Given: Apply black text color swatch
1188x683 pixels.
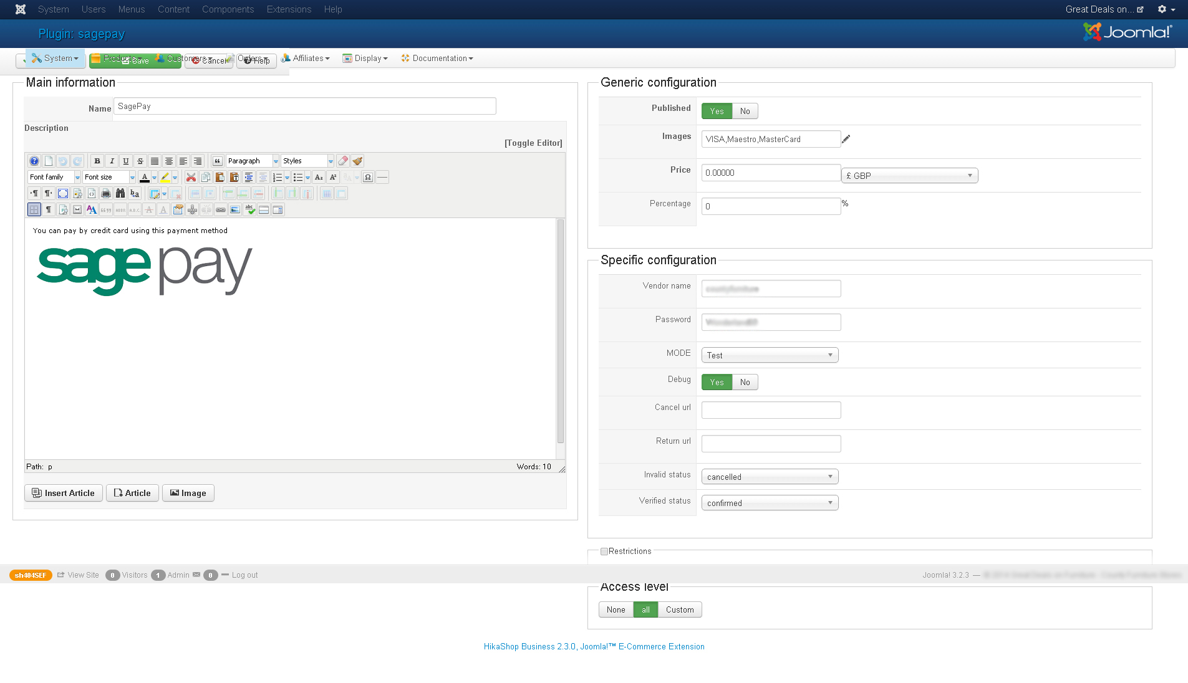Looking at the screenshot, I should [145, 177].
